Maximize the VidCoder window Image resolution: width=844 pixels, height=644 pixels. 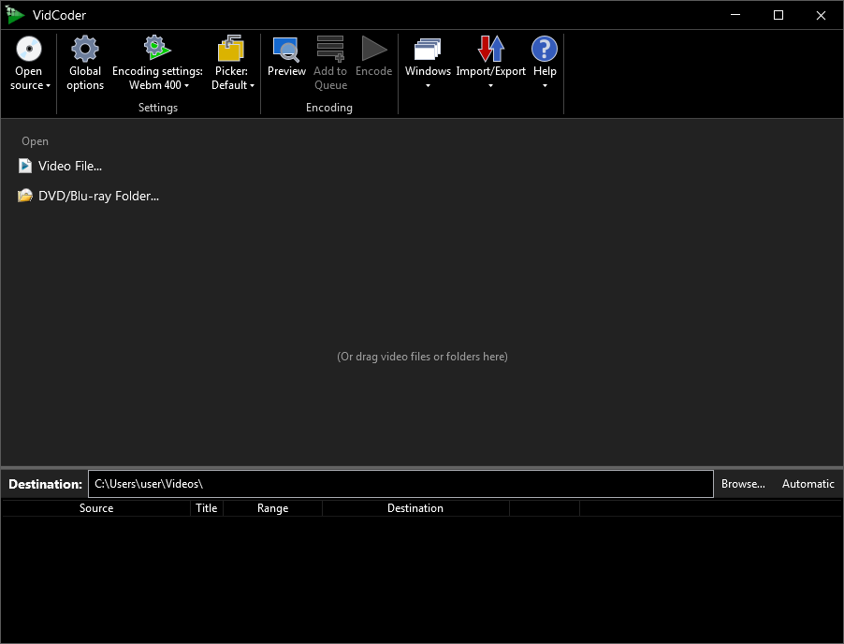pyautogui.click(x=779, y=15)
